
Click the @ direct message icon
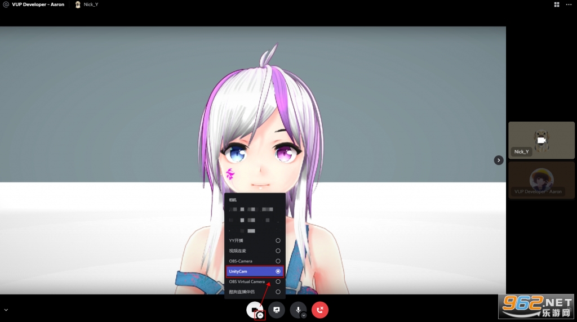click(x=6, y=5)
